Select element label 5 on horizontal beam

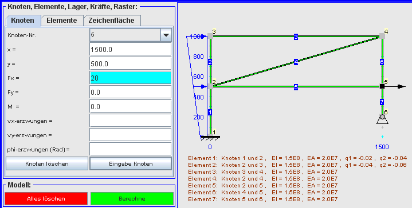(x=296, y=87)
